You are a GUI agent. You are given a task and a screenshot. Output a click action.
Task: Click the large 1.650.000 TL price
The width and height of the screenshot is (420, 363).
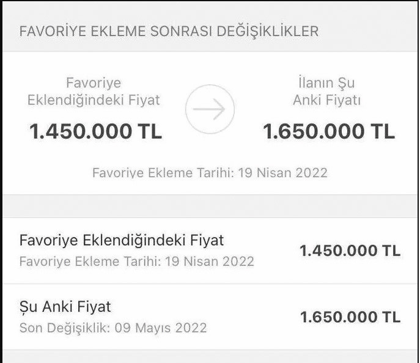329,131
